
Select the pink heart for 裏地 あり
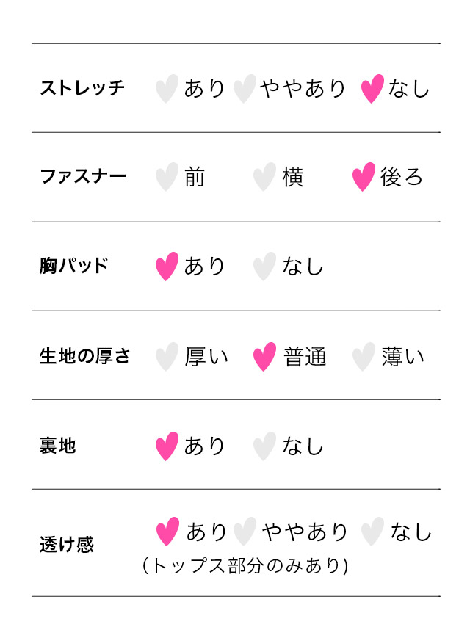[167, 446]
